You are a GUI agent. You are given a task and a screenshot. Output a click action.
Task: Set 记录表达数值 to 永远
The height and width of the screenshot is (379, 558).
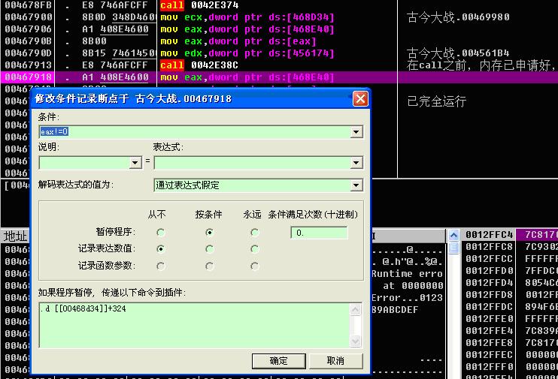click(255, 249)
